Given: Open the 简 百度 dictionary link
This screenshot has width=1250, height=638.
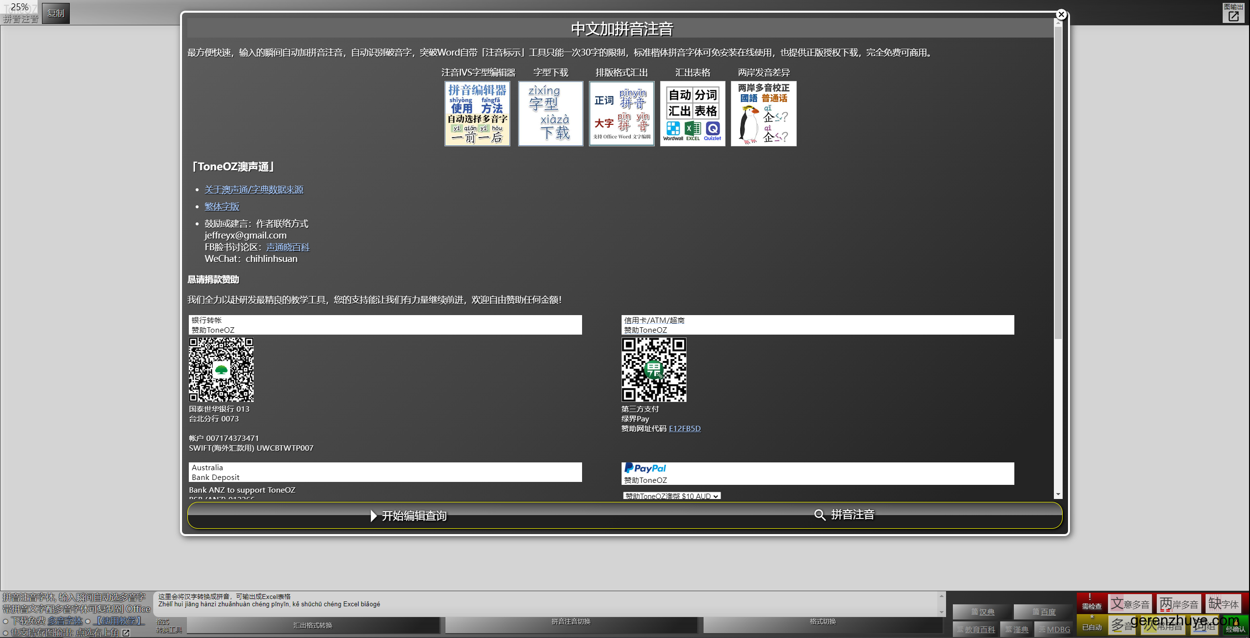Looking at the screenshot, I should [1043, 612].
